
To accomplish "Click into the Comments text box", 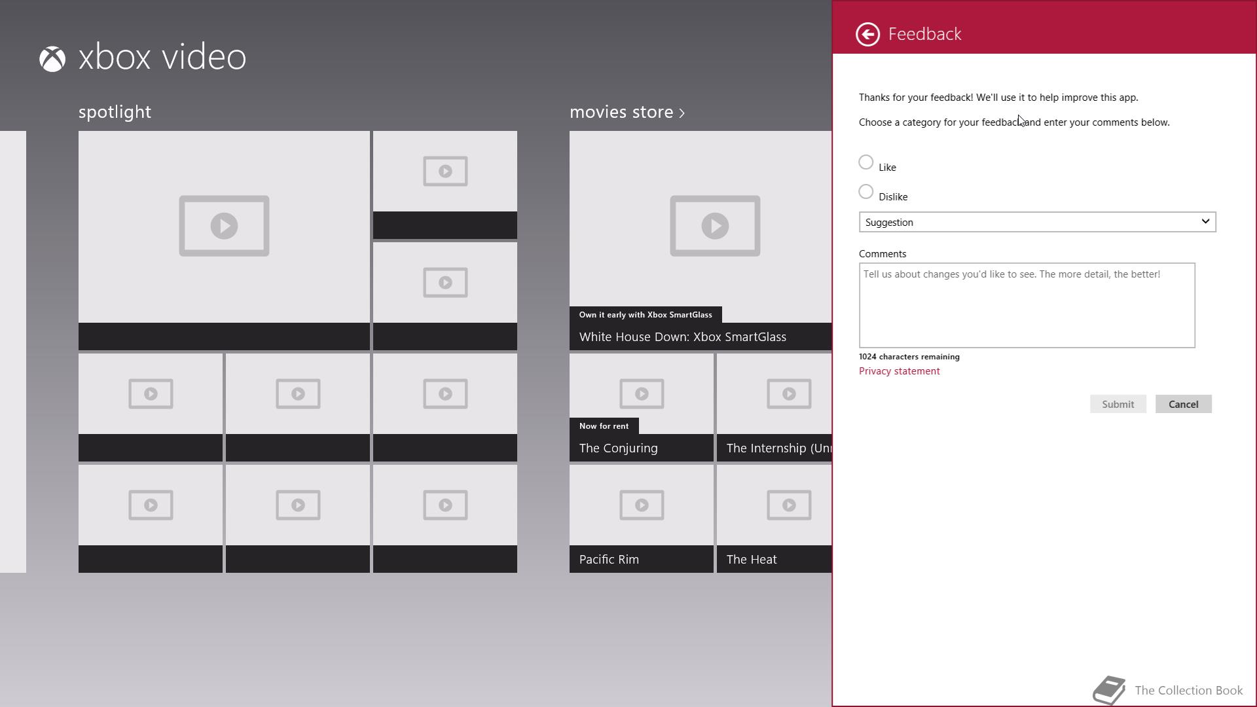I will pyautogui.click(x=1027, y=305).
